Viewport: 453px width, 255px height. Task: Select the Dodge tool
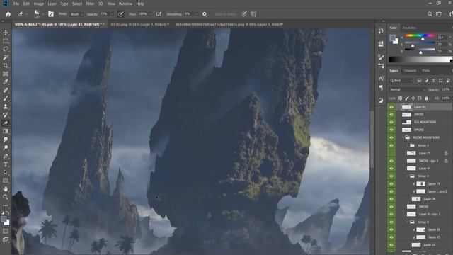click(x=6, y=147)
